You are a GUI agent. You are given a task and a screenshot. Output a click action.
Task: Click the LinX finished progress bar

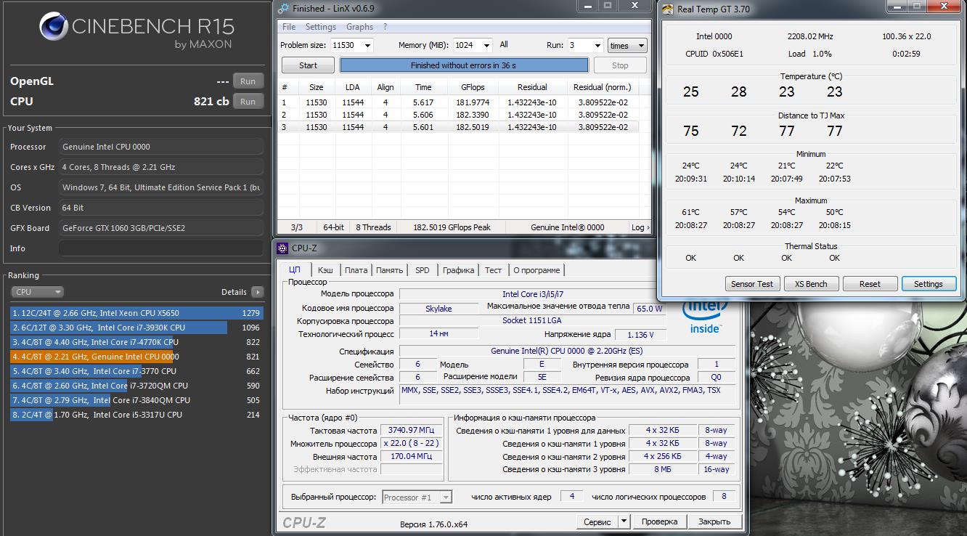coord(464,65)
